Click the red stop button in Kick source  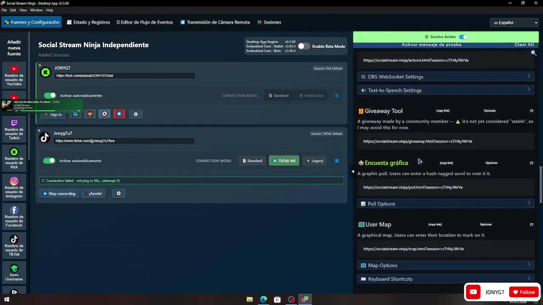[x=119, y=114]
